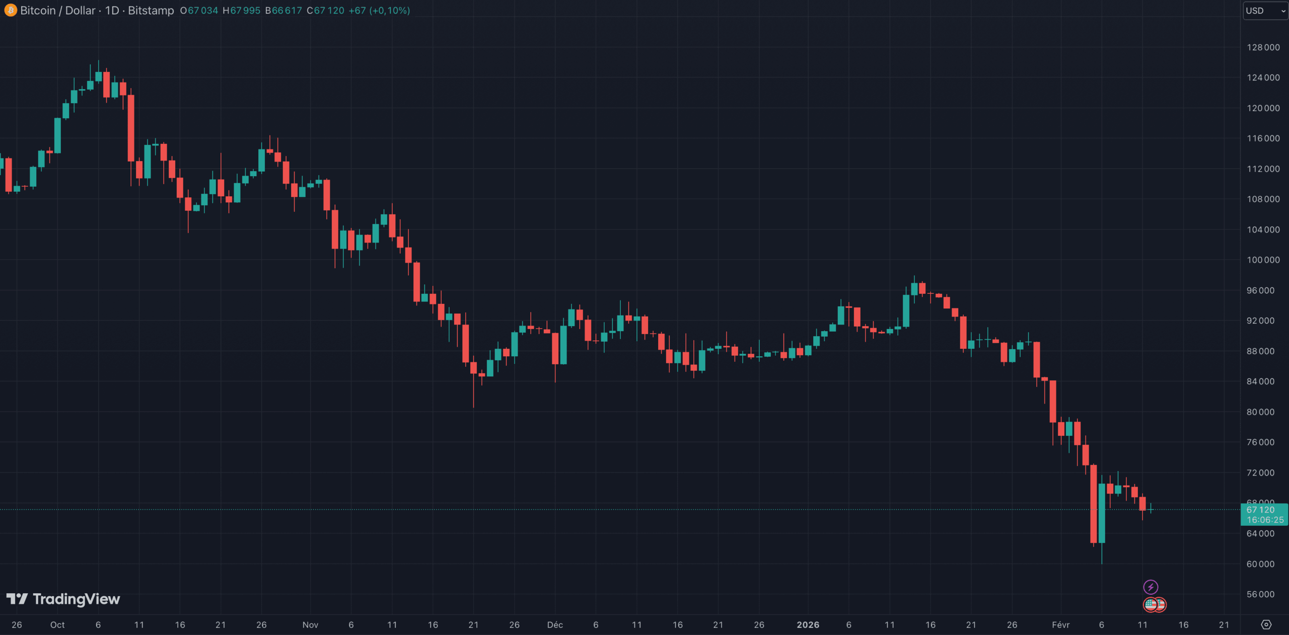Click the chevron arrow inside the USD selector
This screenshot has height=635, width=1289.
1278,10
